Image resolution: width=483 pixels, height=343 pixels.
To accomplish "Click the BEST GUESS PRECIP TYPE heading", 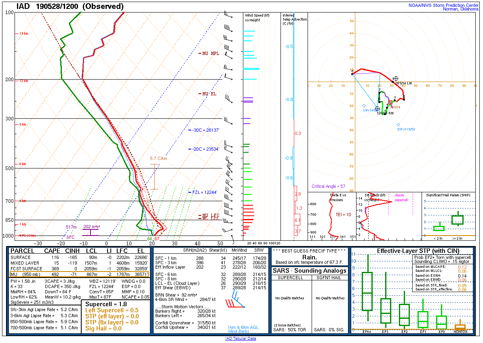I will click(x=309, y=251).
